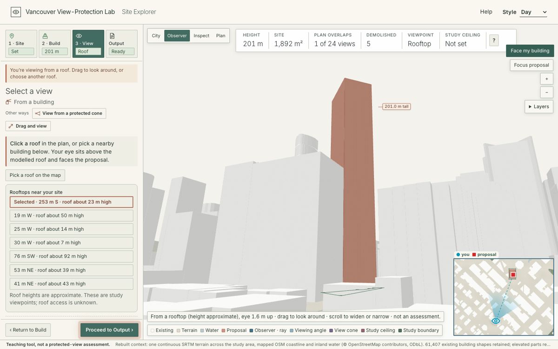Switch to Inspect view mode
Image resolution: width=558 pixels, height=349 pixels.
(x=201, y=36)
